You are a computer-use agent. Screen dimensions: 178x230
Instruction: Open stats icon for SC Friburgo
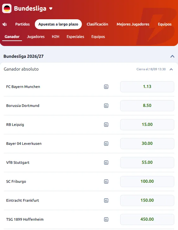coord(106,182)
